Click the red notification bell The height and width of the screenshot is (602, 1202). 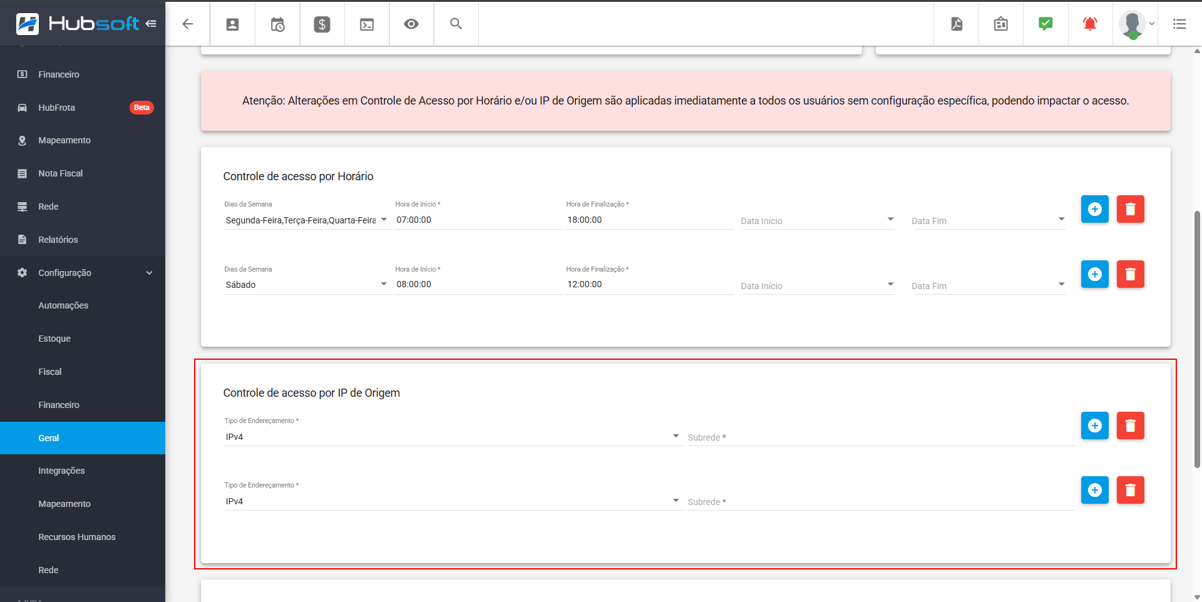click(1090, 24)
